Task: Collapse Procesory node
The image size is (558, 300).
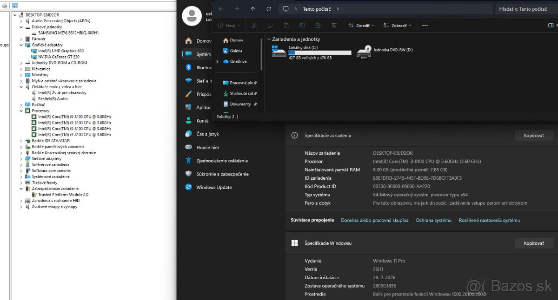Action: (21, 111)
